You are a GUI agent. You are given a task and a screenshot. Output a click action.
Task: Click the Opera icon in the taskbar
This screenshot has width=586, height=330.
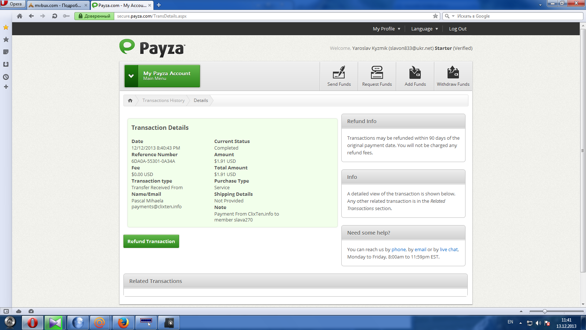tap(33, 323)
